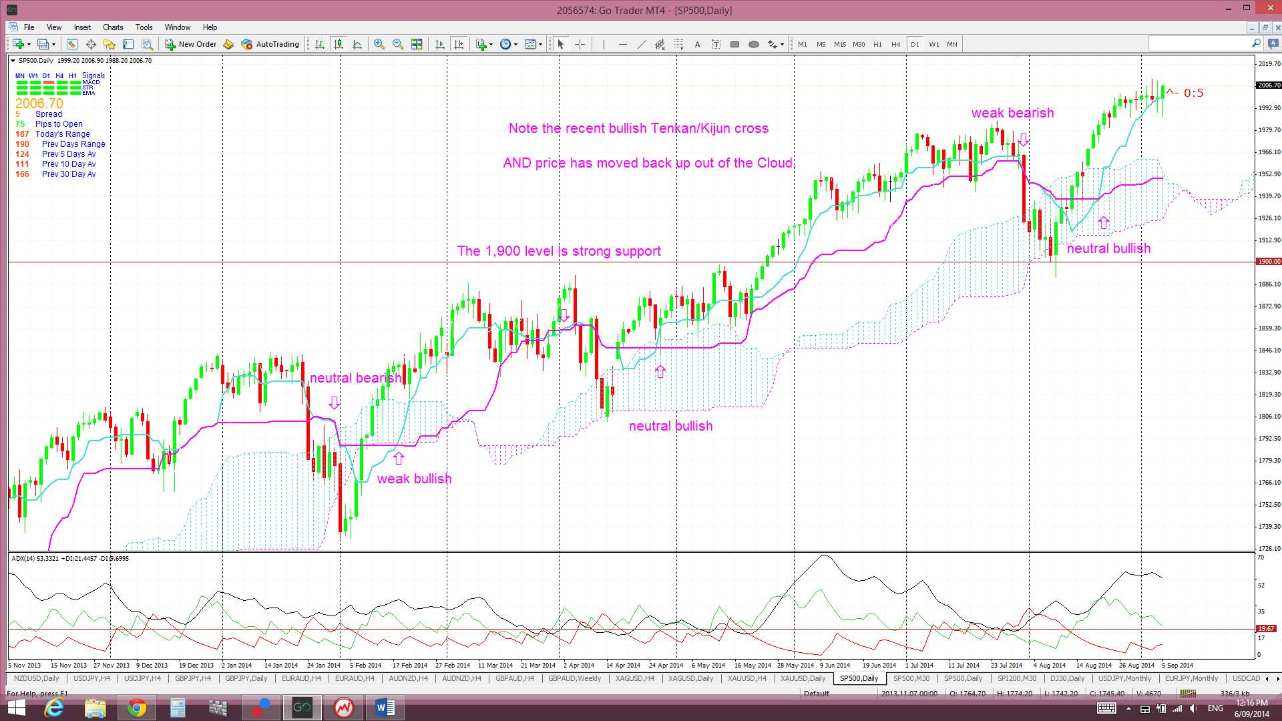Switch to the XAUUSD,Daily chart tab

coord(803,678)
